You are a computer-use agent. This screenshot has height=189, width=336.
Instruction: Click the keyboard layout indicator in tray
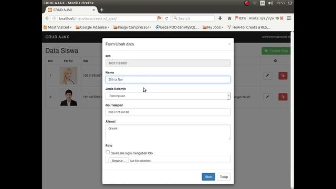262,3
